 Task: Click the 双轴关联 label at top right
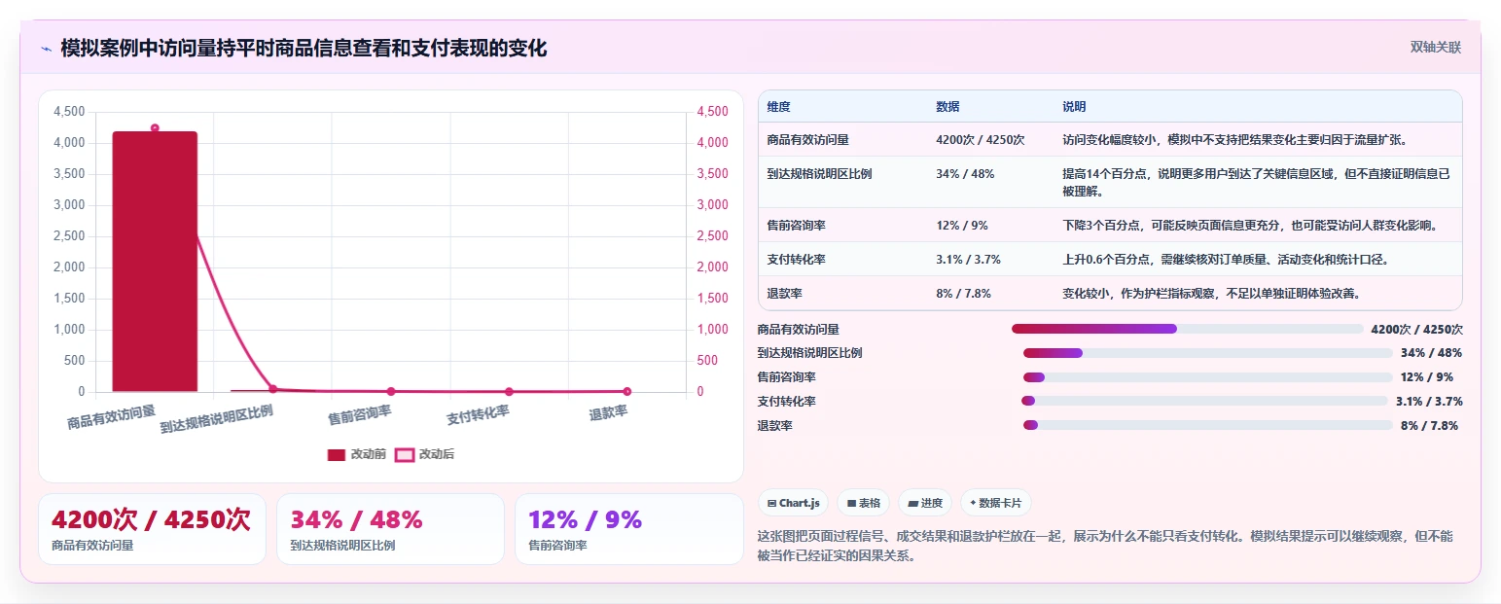[1436, 48]
